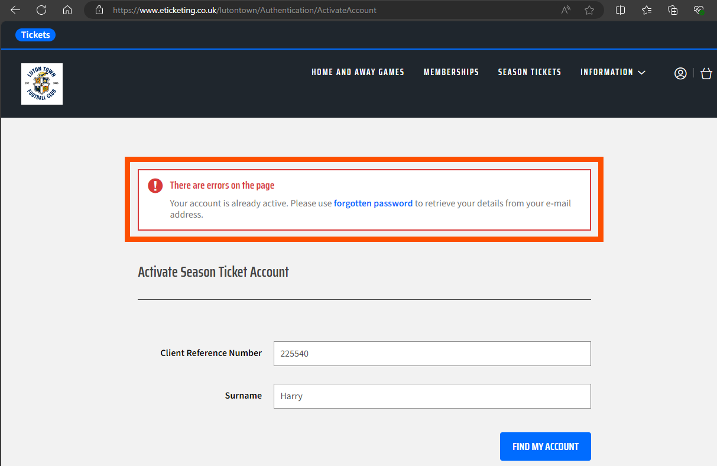Expand the Information dropdown menu
Viewport: 717px width, 466px height.
(x=613, y=72)
